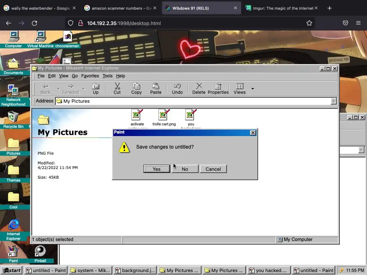Open the Go menu
Viewport: 367px width, 275px height.
pyautogui.click(x=75, y=76)
